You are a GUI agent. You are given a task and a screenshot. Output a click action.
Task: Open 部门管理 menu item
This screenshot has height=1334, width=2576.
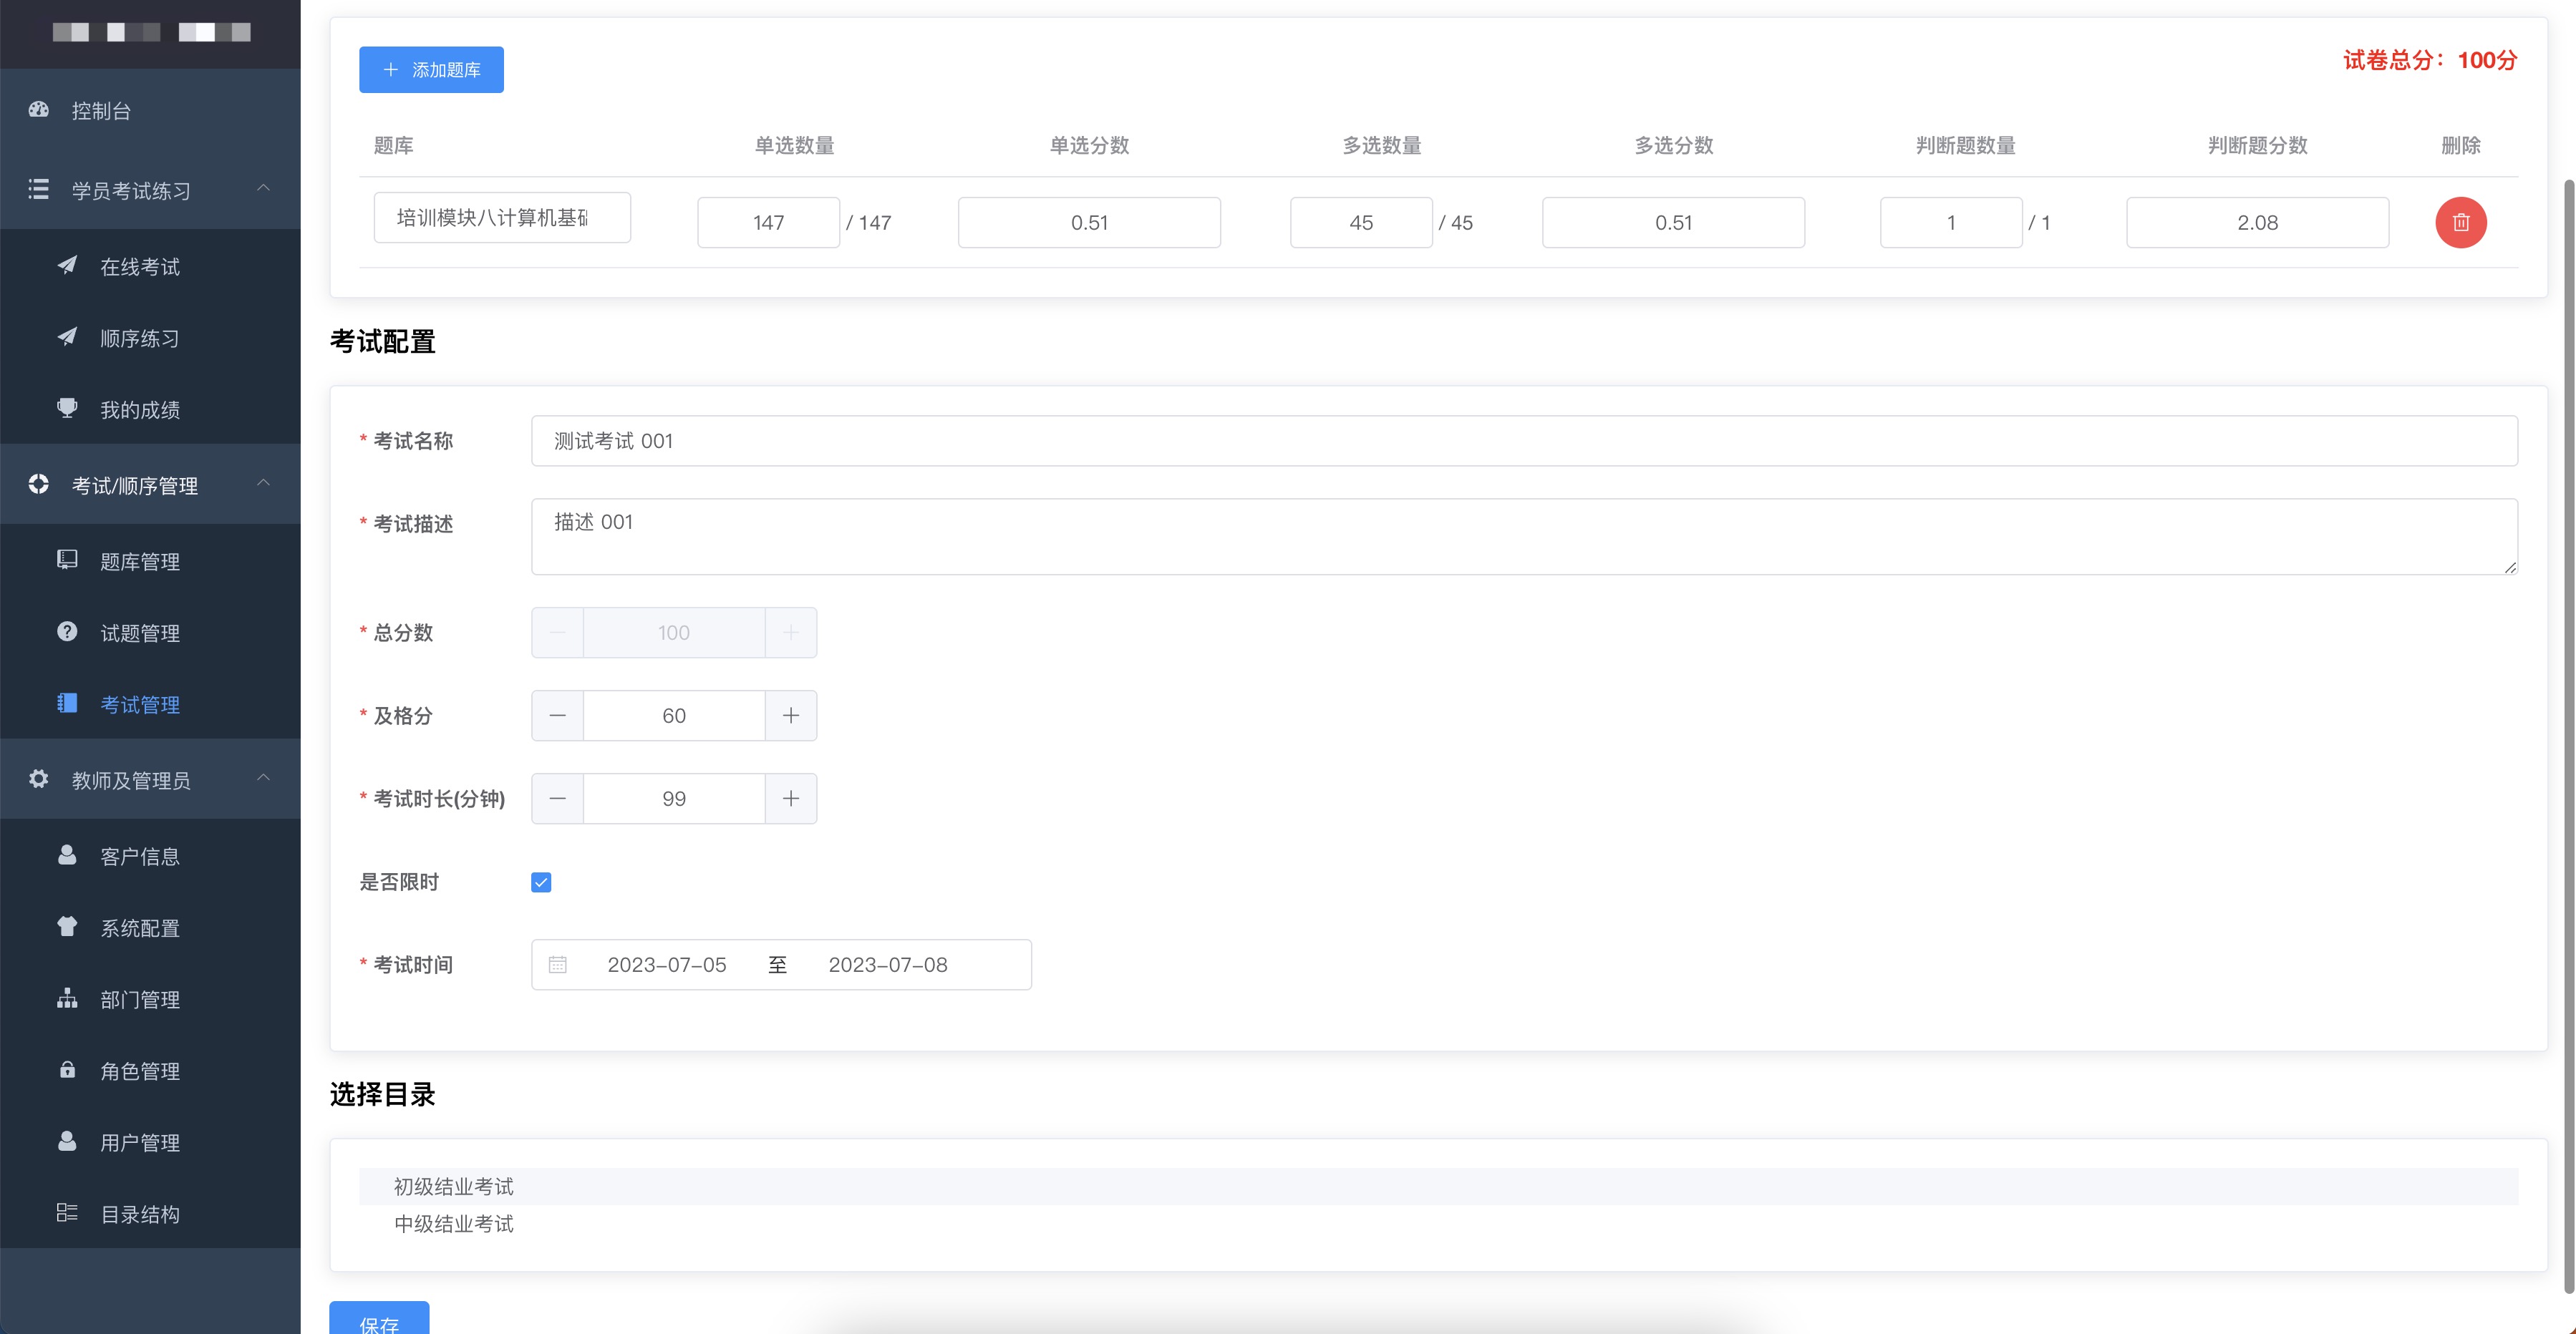pos(150,998)
